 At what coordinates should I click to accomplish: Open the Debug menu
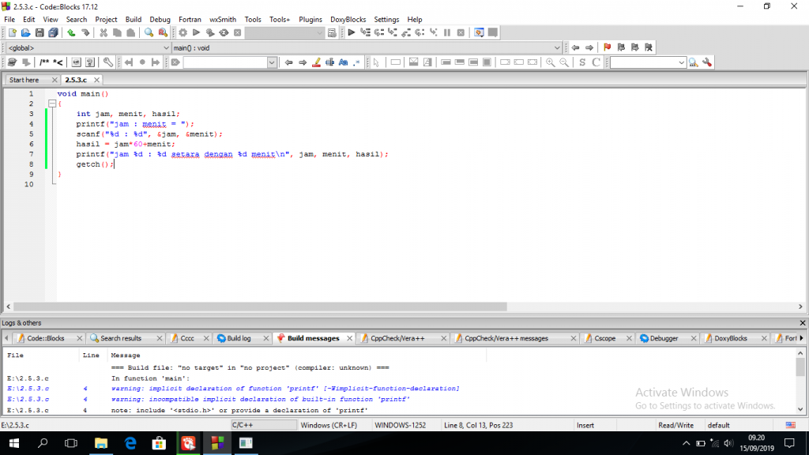click(x=160, y=20)
